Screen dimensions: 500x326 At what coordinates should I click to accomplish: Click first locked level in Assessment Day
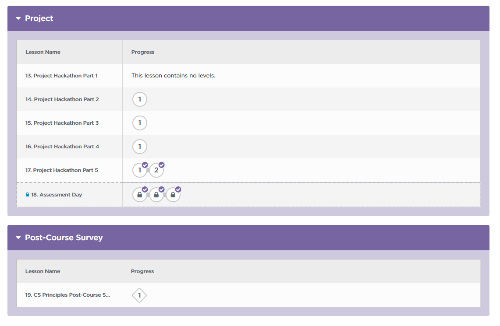click(x=140, y=195)
